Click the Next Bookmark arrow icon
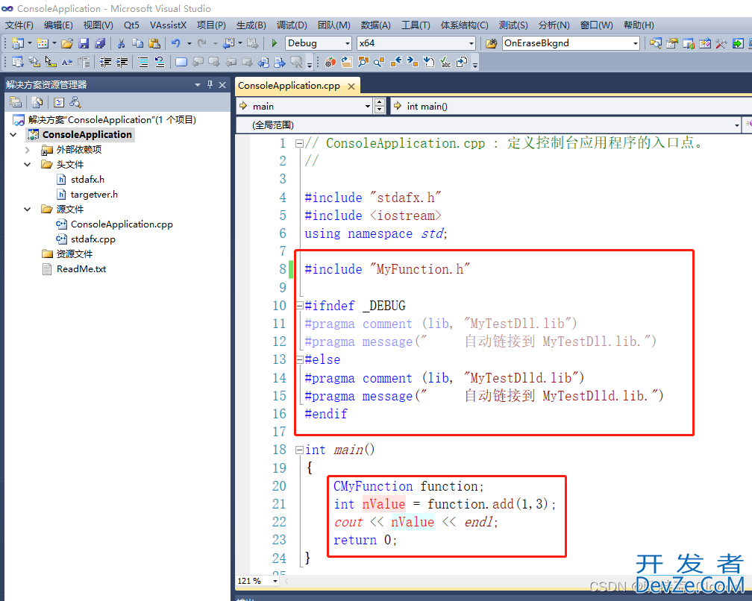This screenshot has height=601, width=752. pos(214,62)
